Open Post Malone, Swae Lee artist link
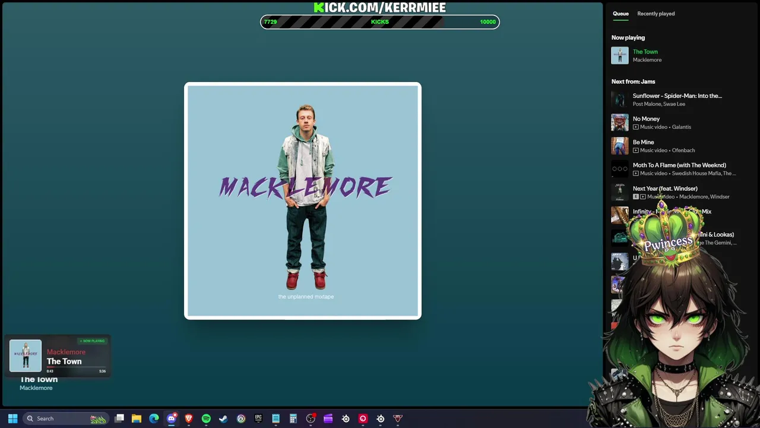The height and width of the screenshot is (428, 760). pos(659,104)
